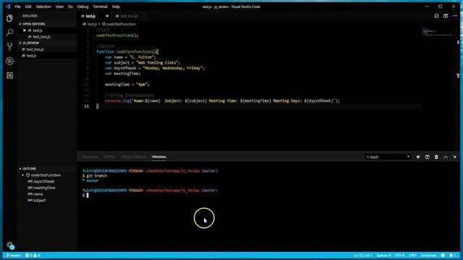The width and height of the screenshot is (463, 260).
Task: Split the terminal panel
Action: pyautogui.click(x=427, y=157)
